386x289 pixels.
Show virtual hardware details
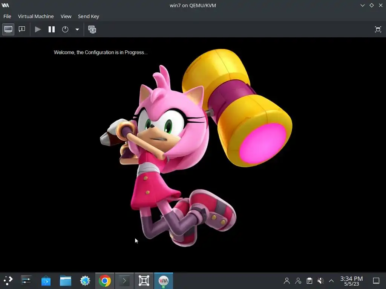[22, 29]
